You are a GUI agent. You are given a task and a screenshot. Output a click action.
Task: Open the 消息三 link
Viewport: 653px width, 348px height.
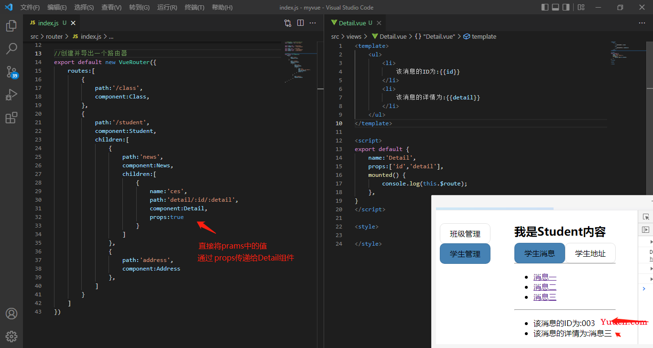pos(545,297)
